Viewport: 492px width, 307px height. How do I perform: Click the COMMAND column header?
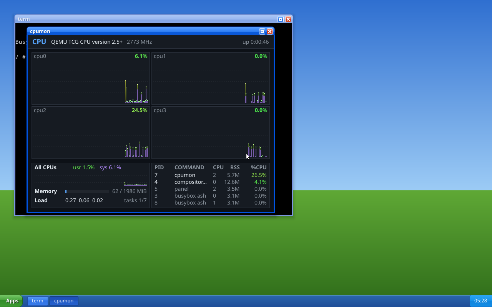pyautogui.click(x=189, y=167)
